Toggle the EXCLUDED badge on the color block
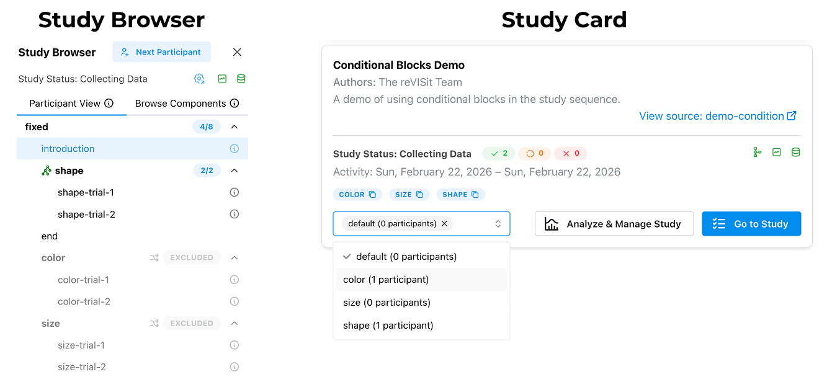The height and width of the screenshot is (382, 827). point(191,257)
